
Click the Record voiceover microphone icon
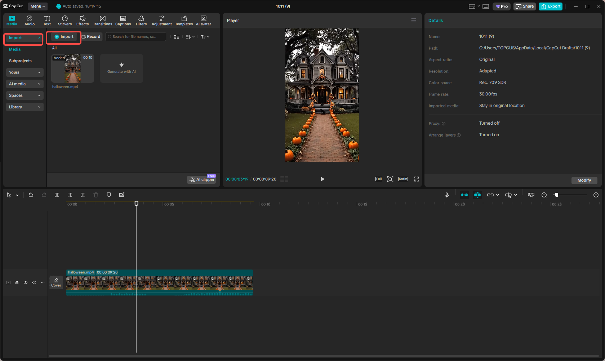coord(447,195)
